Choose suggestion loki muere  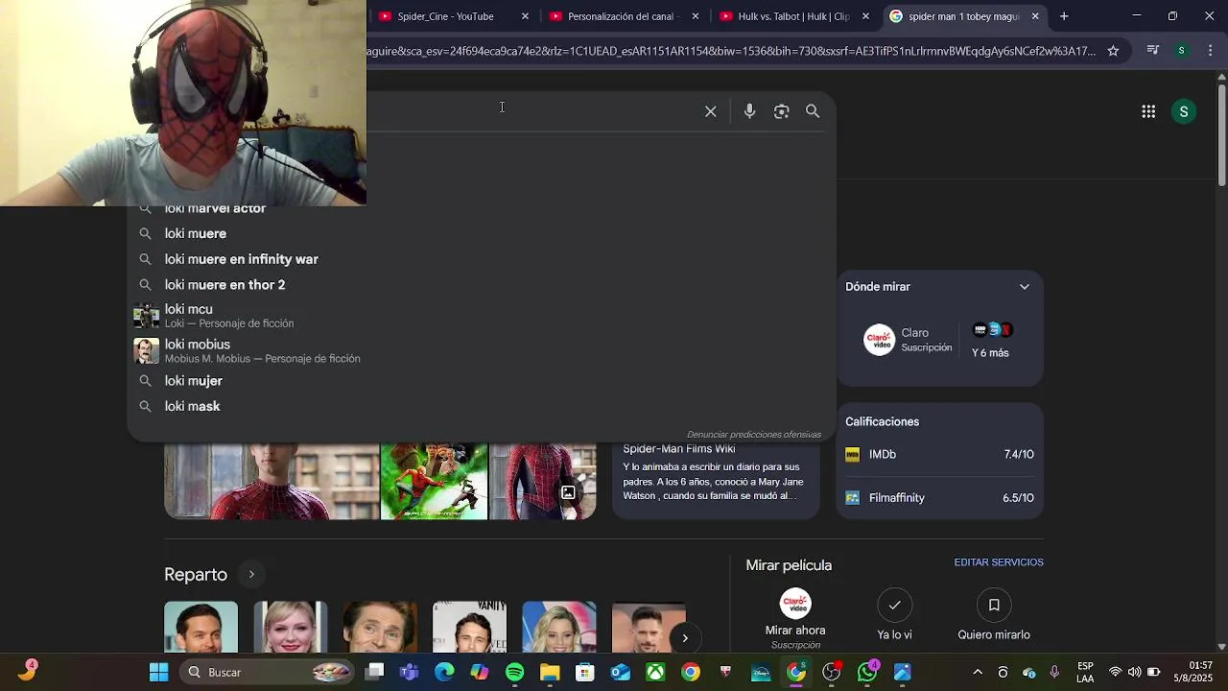[x=195, y=233]
